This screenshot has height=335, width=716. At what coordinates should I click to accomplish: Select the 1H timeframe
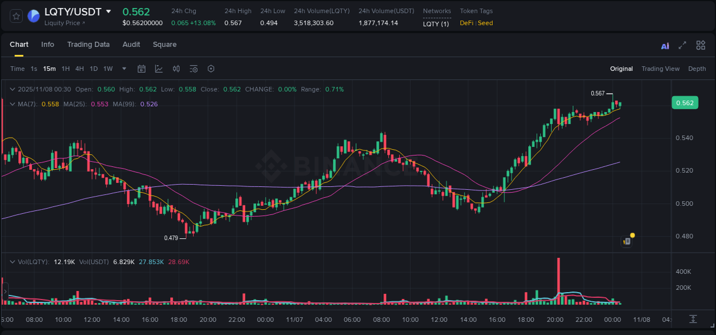[x=66, y=69]
